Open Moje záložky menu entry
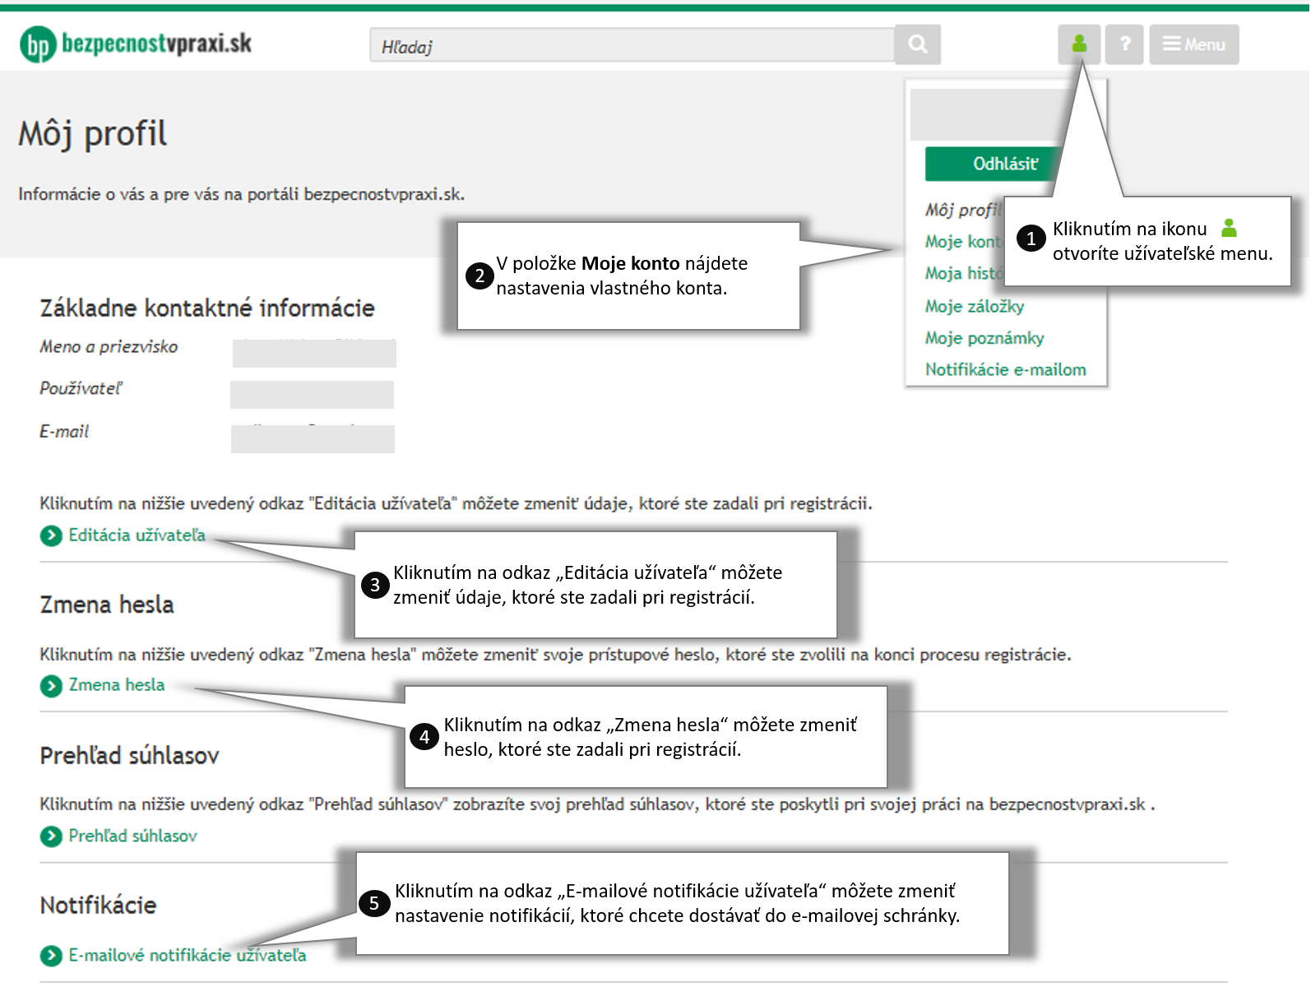1311x987 pixels. pyautogui.click(x=974, y=306)
